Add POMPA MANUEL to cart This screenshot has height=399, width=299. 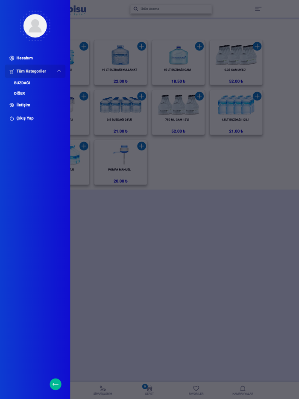click(x=141, y=146)
